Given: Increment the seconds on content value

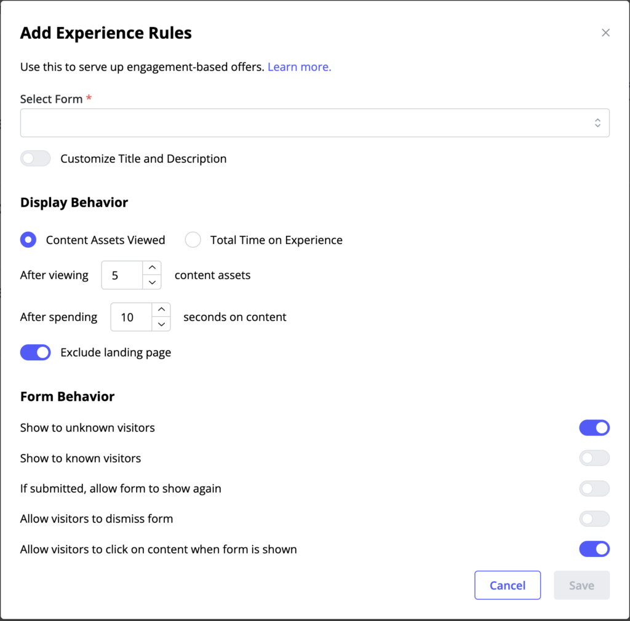Looking at the screenshot, I should point(161,309).
